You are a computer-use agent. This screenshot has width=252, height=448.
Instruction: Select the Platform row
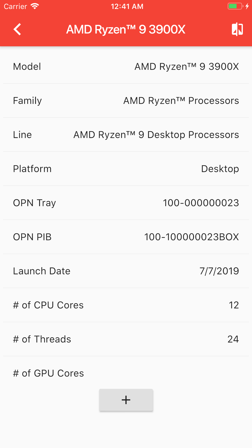coord(126,169)
